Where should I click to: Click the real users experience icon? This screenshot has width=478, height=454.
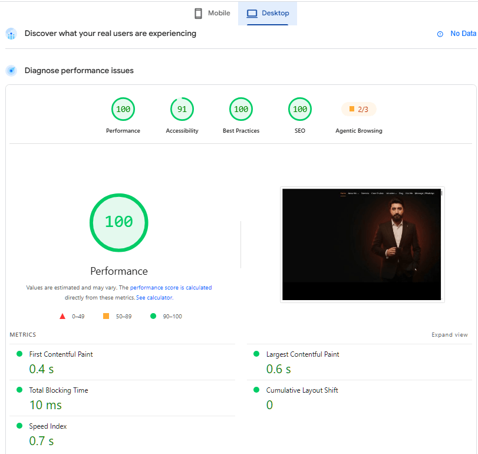[x=11, y=34]
